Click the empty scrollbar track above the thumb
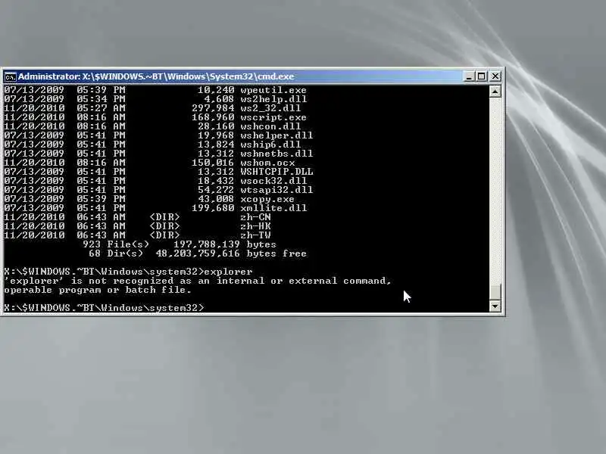This screenshot has height=454, width=606. coord(495,189)
